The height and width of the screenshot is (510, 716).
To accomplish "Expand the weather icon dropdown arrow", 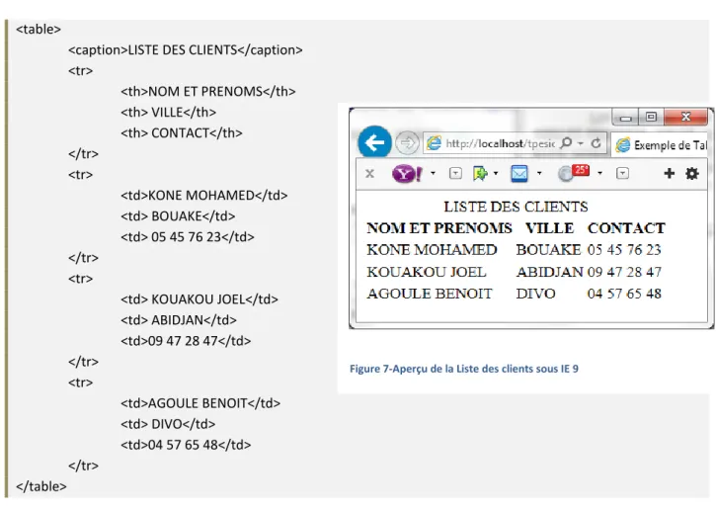I will pos(600,173).
